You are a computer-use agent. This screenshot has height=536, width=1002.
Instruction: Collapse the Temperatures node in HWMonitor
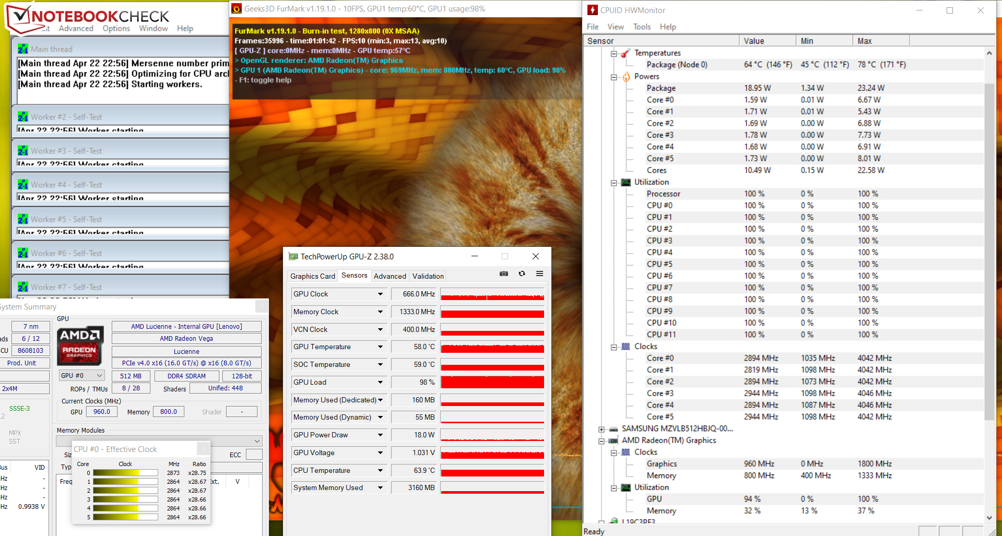pyautogui.click(x=614, y=53)
